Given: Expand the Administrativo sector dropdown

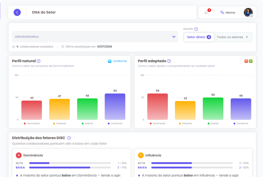Looking at the screenshot, I should (x=95, y=37).
